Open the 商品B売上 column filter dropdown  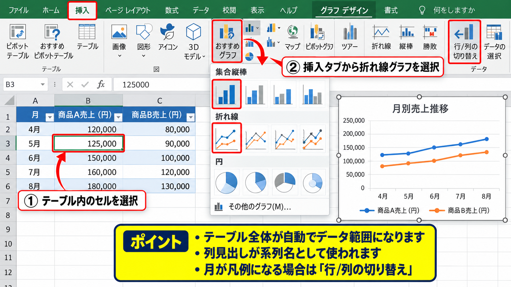[x=191, y=117]
